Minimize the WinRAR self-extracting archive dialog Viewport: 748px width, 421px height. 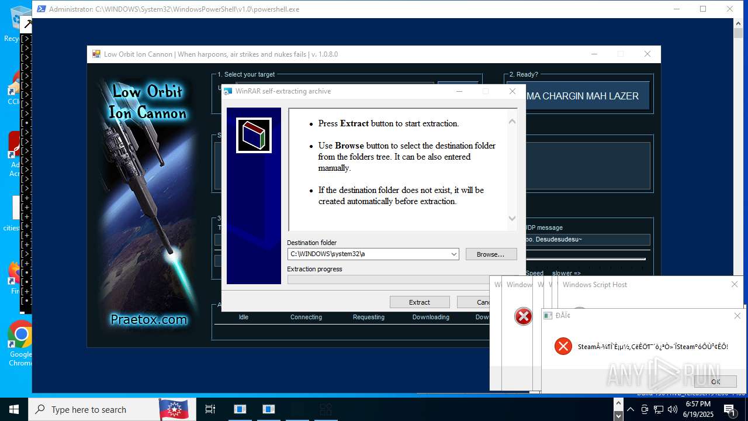tap(459, 91)
